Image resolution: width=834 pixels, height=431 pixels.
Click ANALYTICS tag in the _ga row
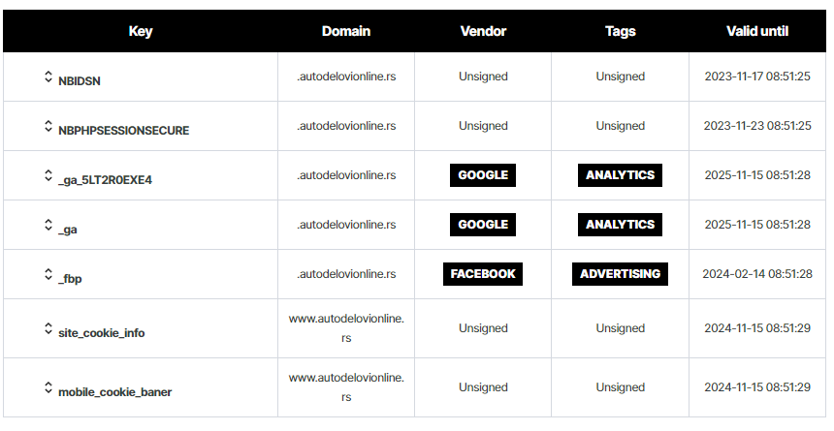click(x=621, y=225)
